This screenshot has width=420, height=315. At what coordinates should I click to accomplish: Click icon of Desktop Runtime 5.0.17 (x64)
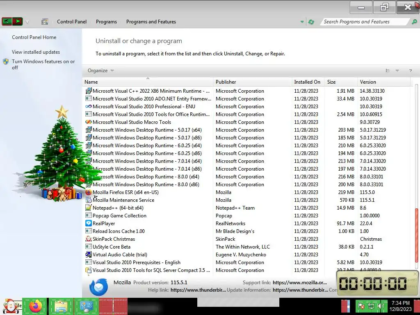(89, 130)
